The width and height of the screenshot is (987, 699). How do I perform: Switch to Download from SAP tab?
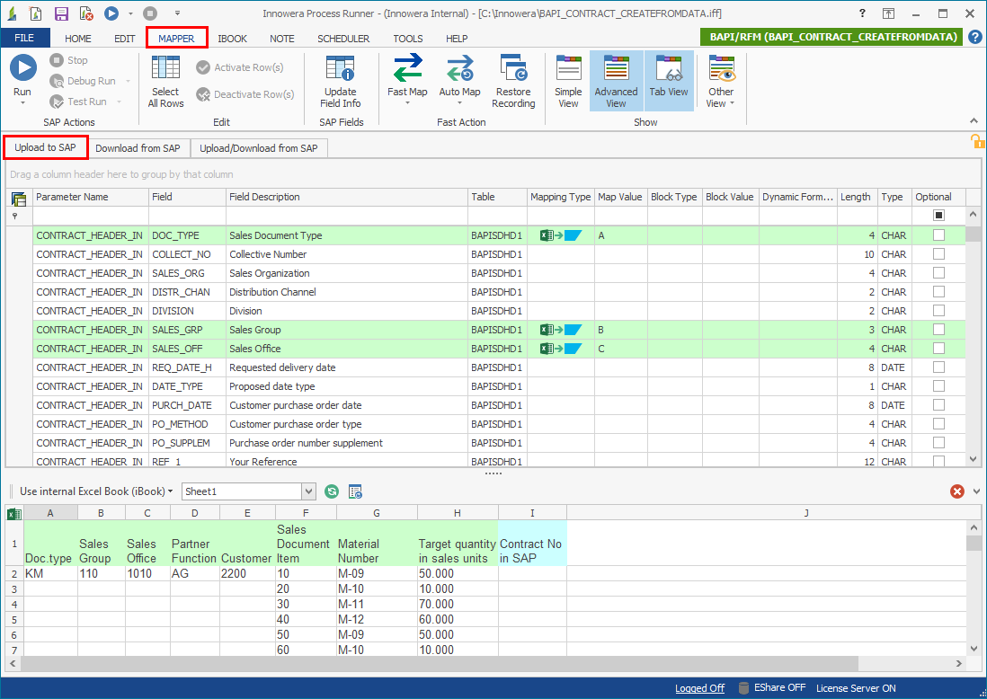[138, 148]
